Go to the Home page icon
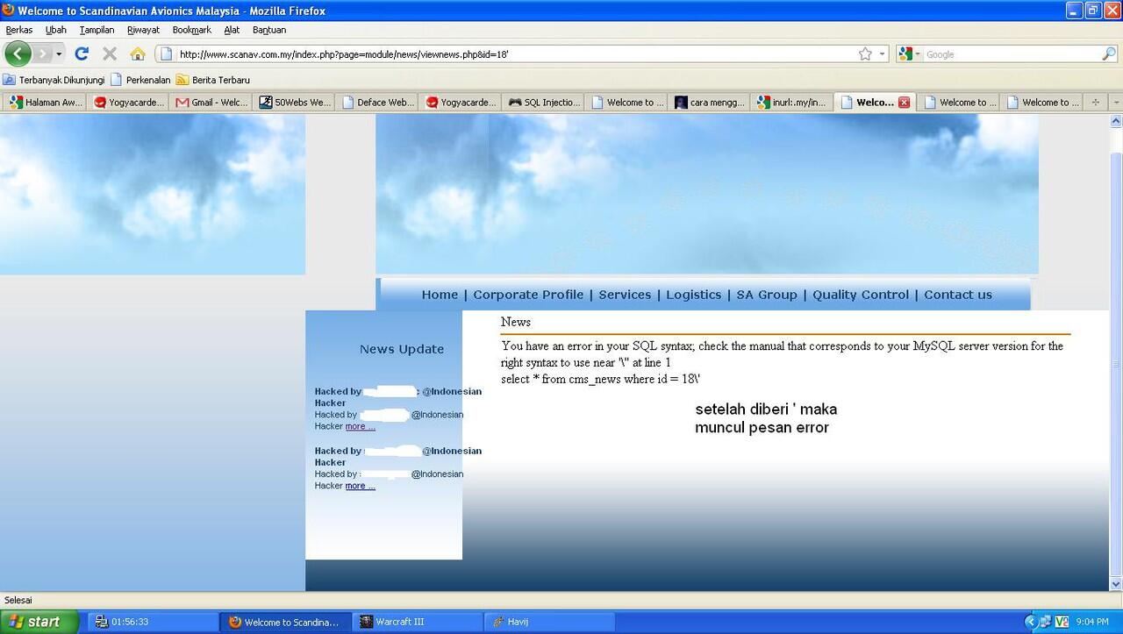 click(137, 53)
